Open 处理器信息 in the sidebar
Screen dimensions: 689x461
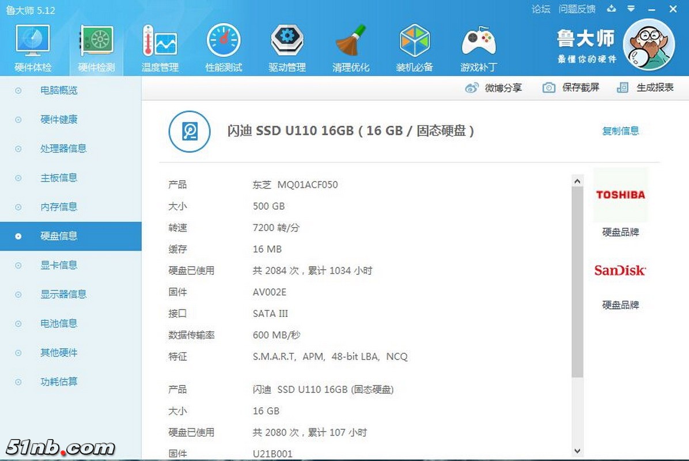pyautogui.click(x=63, y=149)
